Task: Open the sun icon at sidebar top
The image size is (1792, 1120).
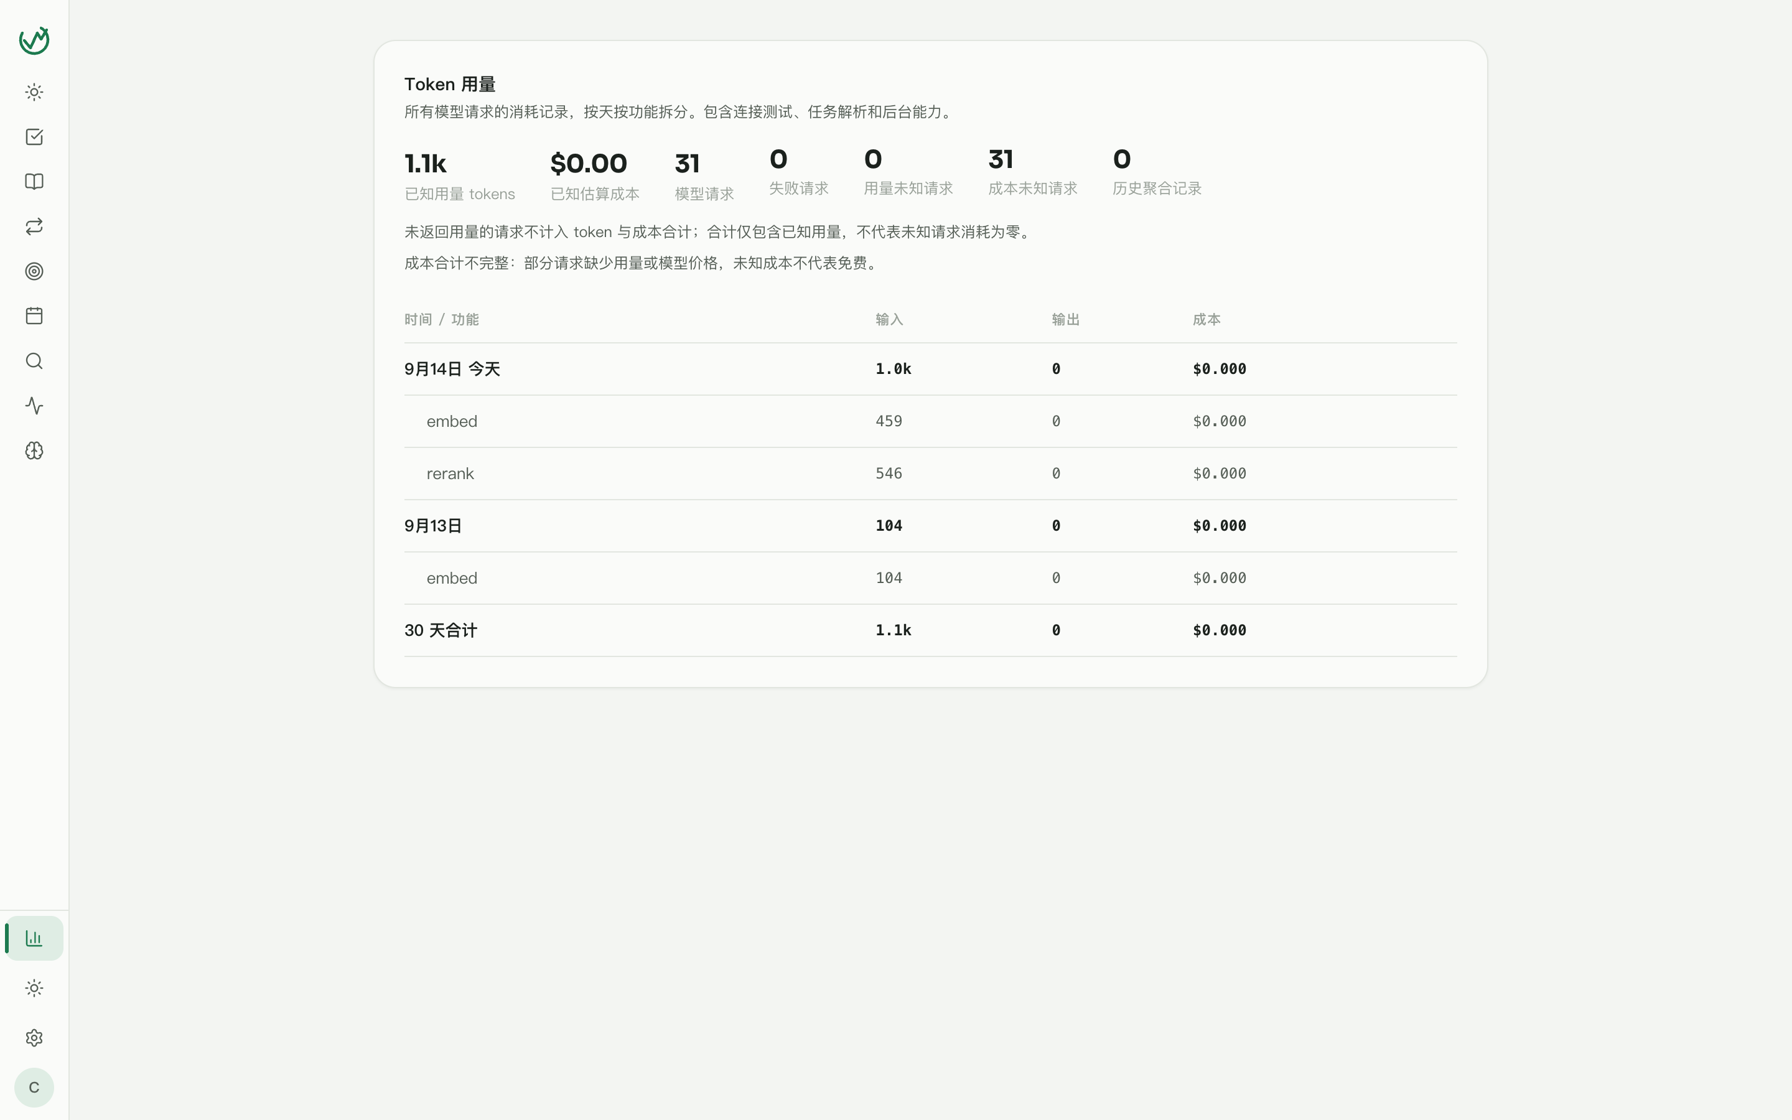Action: pos(34,93)
